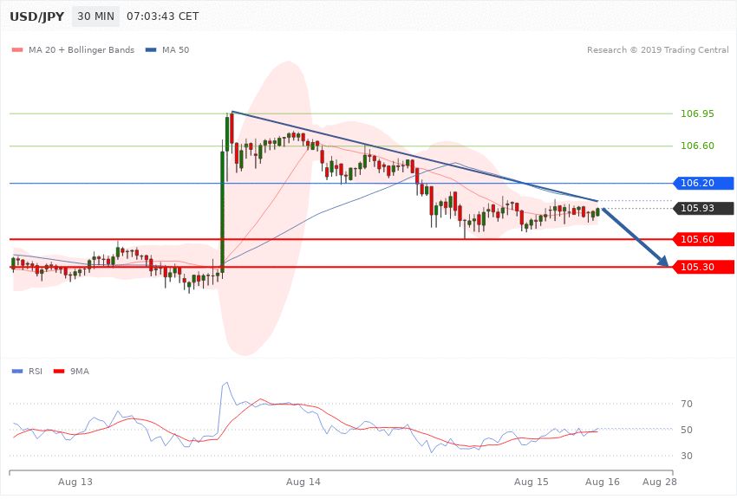Click the red 9MA legend swatch

59,372
